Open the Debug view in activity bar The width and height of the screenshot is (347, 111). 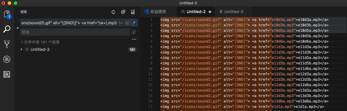coord(7,59)
